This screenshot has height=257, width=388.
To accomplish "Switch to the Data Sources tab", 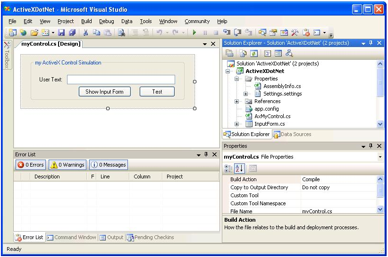I will (x=292, y=135).
